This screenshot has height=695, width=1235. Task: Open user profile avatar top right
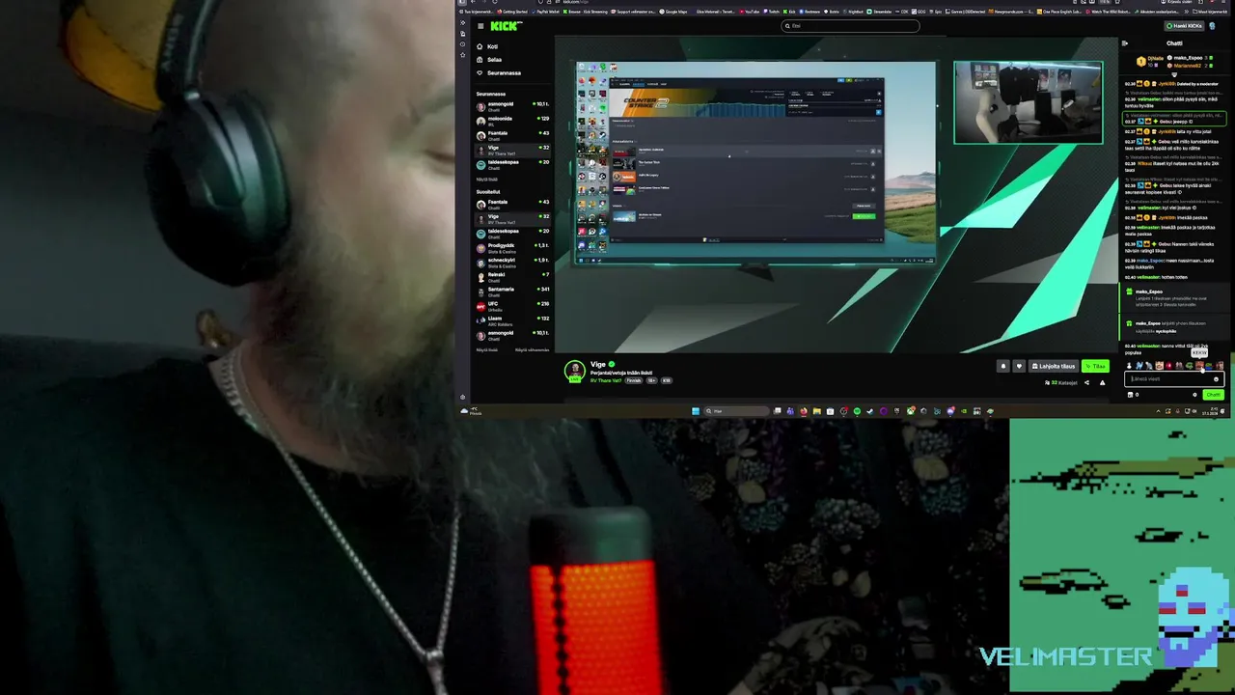coord(1213,26)
